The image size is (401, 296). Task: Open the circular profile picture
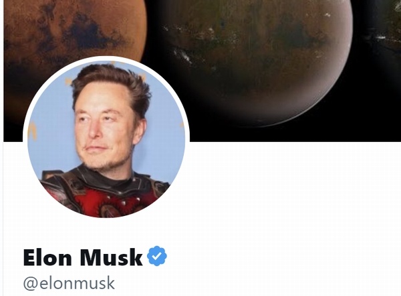pos(106,139)
